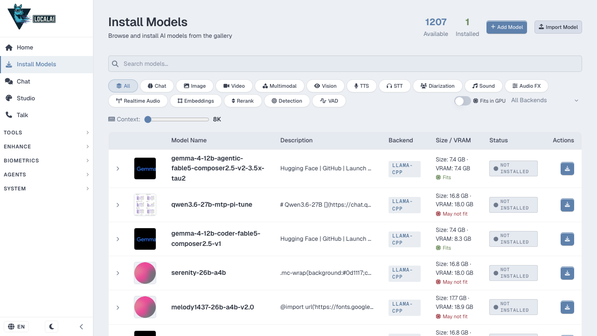Expand the gemma-4-12b-coder-fable5 row

118,239
